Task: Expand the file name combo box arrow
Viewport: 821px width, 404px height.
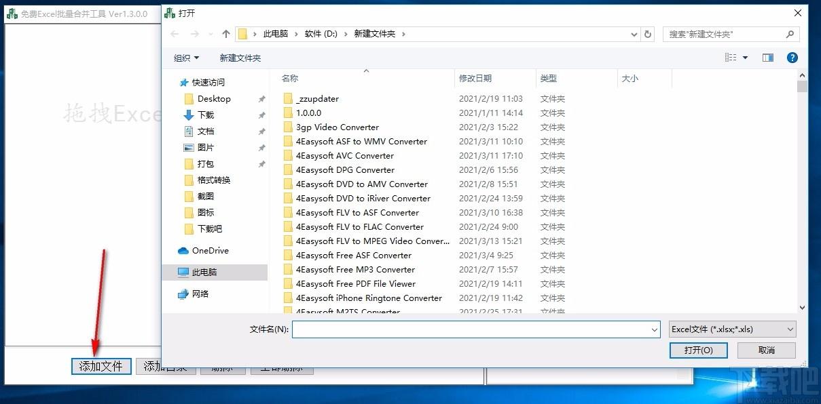Action: (x=654, y=330)
